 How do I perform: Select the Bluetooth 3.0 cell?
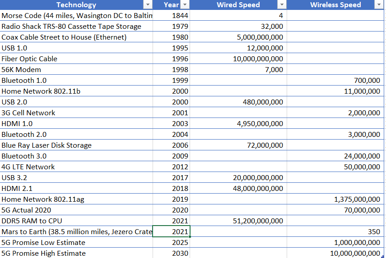point(76,156)
